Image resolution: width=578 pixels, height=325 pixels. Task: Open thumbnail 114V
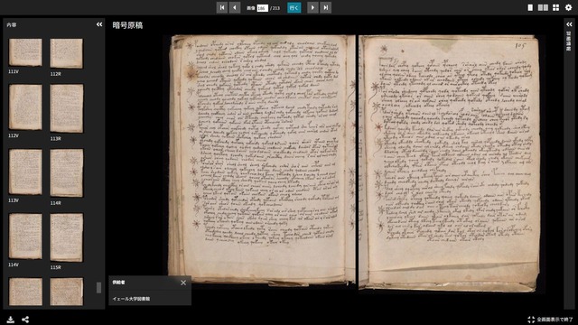pyautogui.click(x=25, y=237)
